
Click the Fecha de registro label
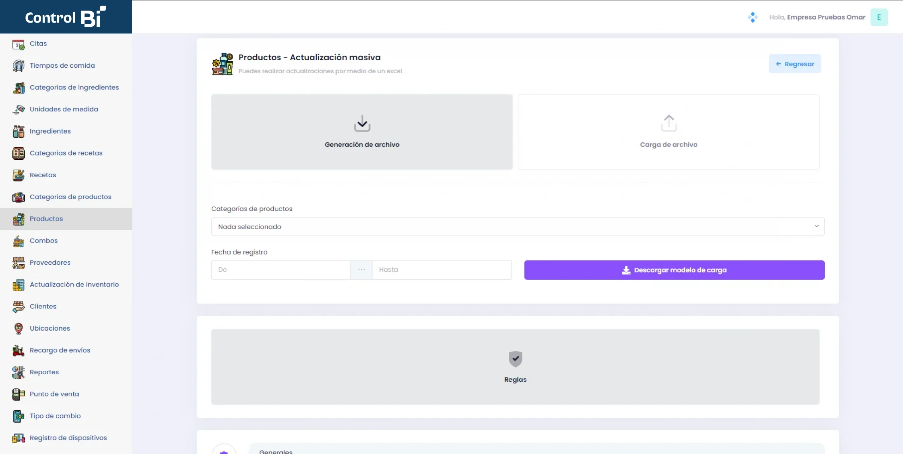click(239, 252)
